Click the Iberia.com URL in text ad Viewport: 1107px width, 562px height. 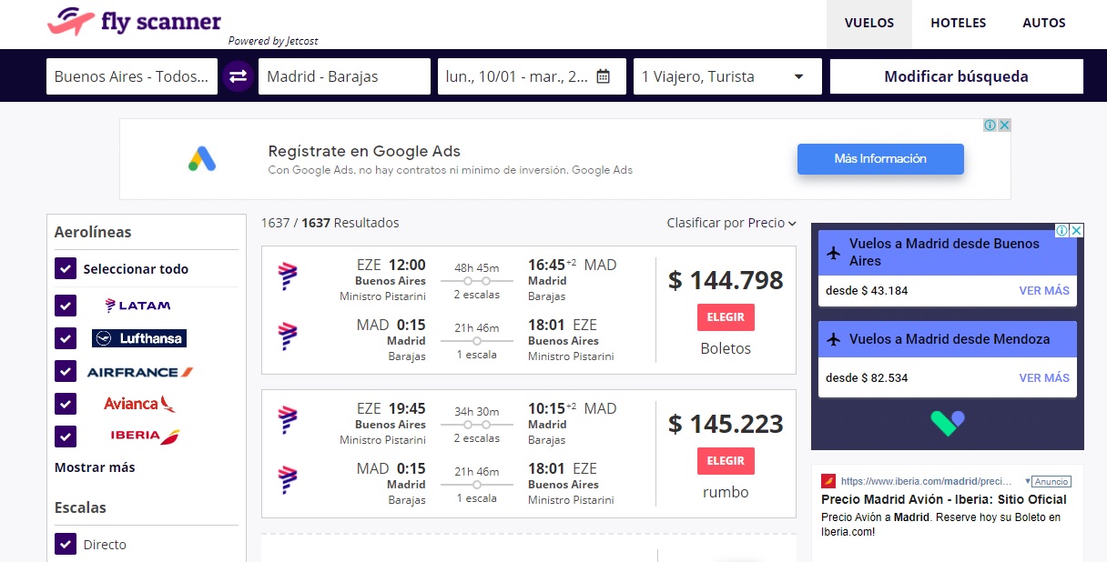pos(927,481)
